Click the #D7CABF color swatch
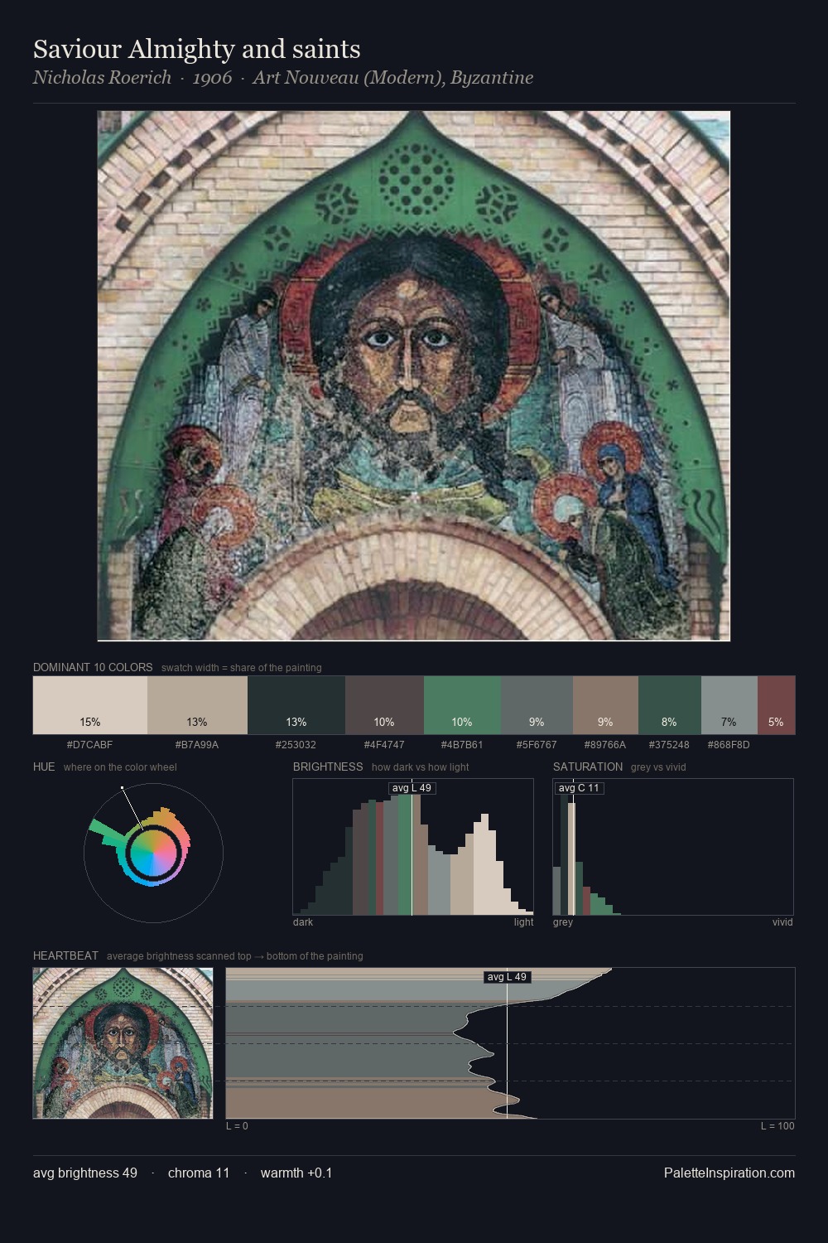 [90, 705]
